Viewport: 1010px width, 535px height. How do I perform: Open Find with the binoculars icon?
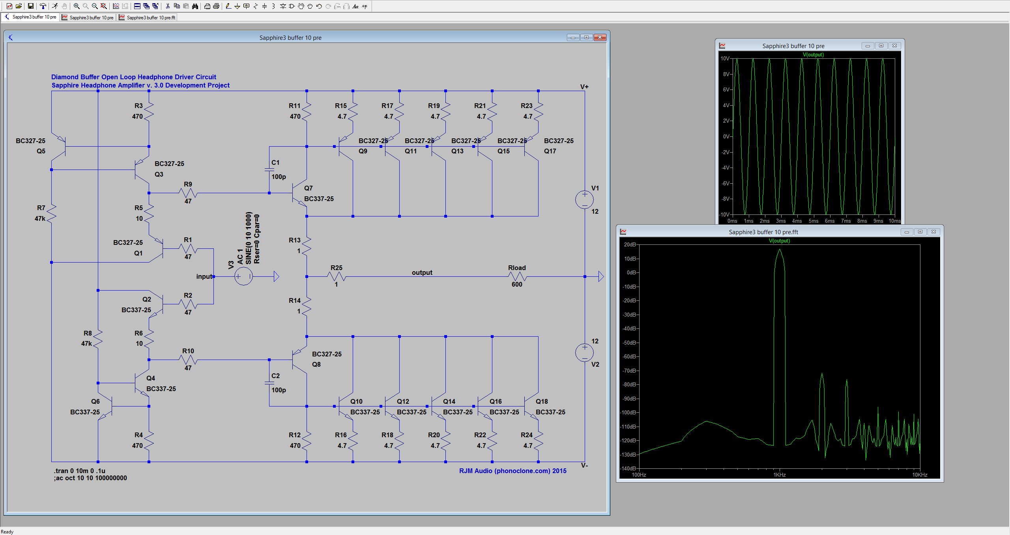[x=195, y=6]
